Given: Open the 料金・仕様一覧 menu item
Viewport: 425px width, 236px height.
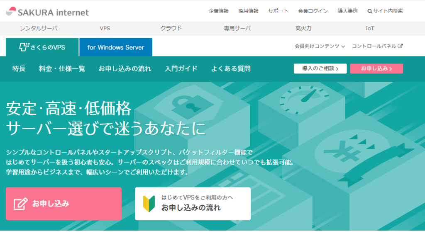Looking at the screenshot, I should [62, 69].
